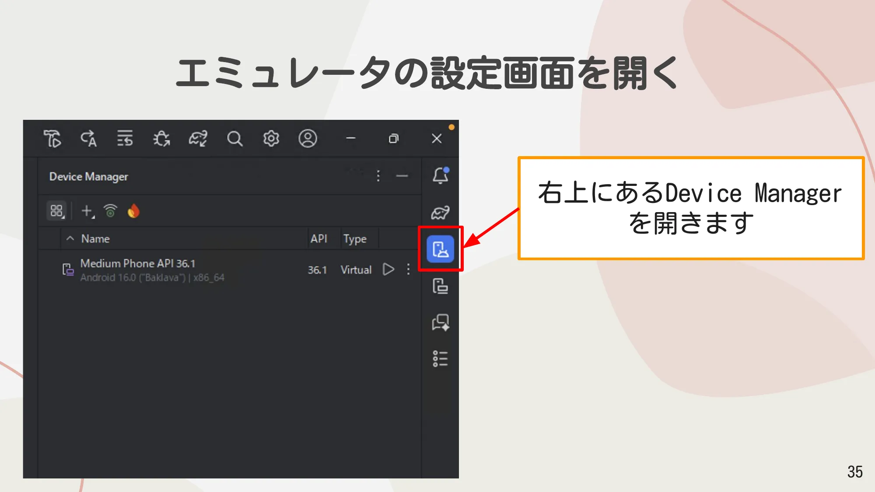Open Search Everywhere magnifier

pos(235,139)
